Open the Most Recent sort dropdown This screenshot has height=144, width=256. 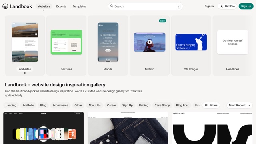[x=239, y=106]
